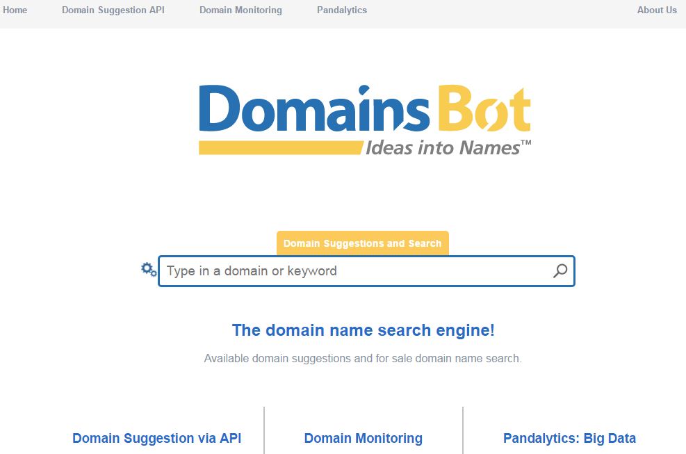Viewport: 686px width, 454px height.
Task: Open About Us page
Action: [x=657, y=10]
